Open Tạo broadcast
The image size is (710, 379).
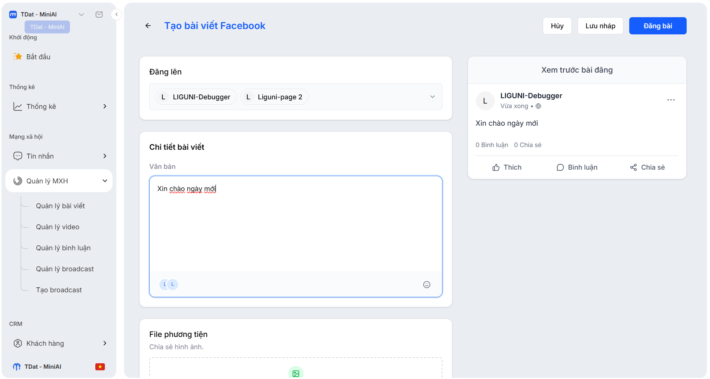[59, 290]
